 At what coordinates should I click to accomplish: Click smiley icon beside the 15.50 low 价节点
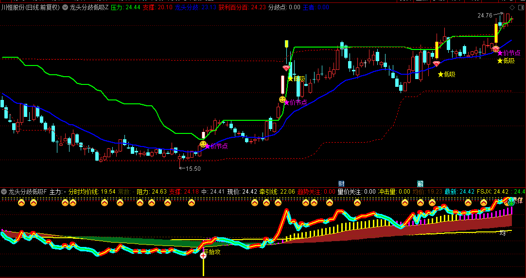[x=203, y=145]
